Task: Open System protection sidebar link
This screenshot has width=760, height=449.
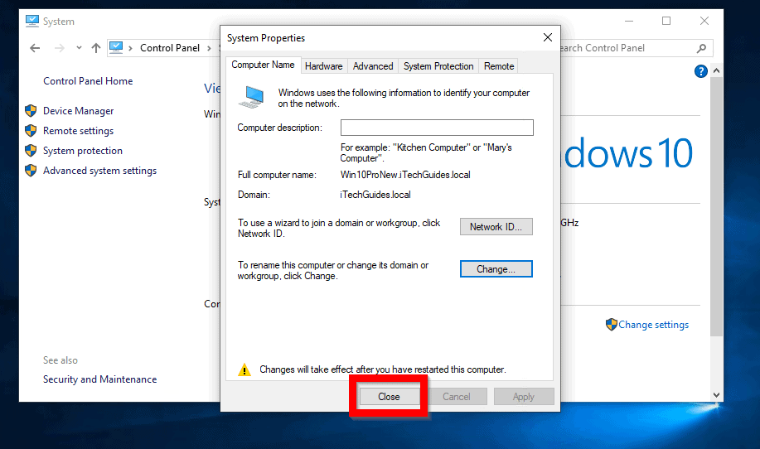Action: click(82, 151)
